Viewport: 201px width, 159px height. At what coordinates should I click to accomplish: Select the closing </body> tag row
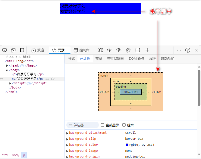click(14, 88)
